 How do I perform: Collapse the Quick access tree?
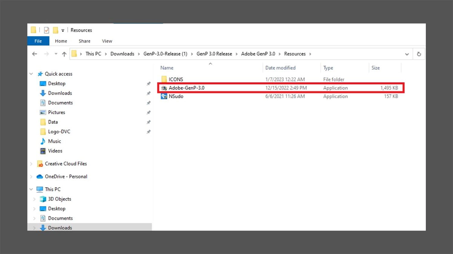pyautogui.click(x=31, y=74)
